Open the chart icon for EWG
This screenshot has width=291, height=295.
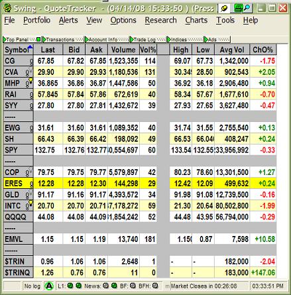pyautogui.click(x=31, y=129)
